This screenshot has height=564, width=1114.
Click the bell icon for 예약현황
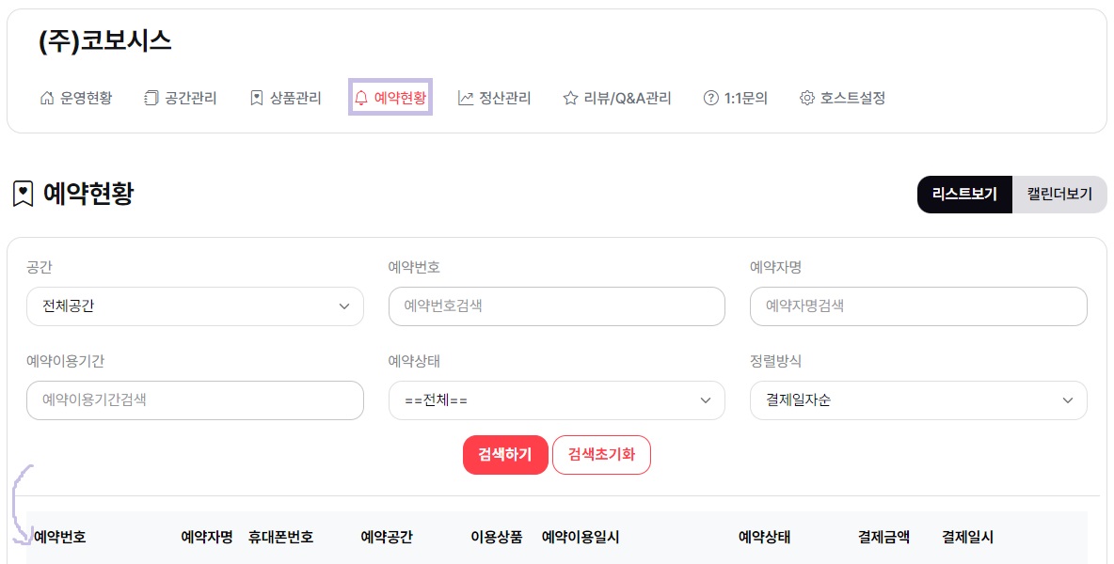[x=361, y=98]
